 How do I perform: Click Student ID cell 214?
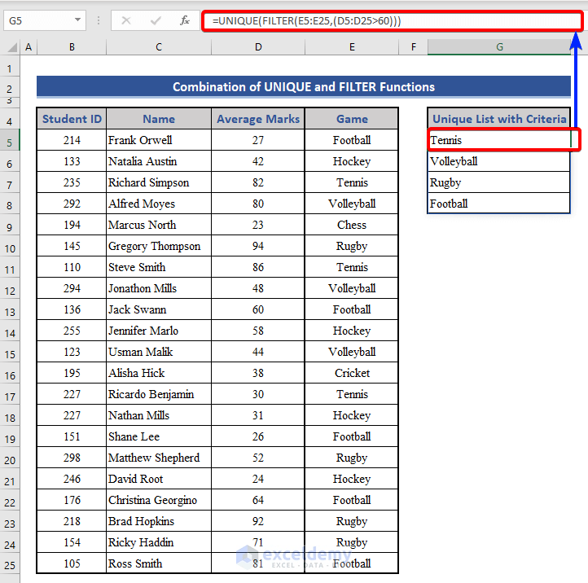(72, 140)
